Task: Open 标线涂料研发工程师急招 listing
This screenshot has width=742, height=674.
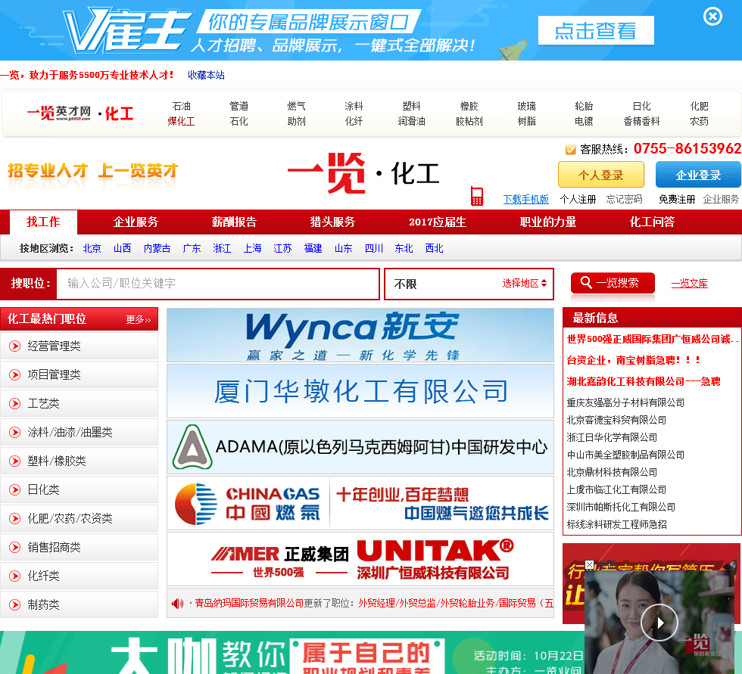Action: (x=616, y=525)
